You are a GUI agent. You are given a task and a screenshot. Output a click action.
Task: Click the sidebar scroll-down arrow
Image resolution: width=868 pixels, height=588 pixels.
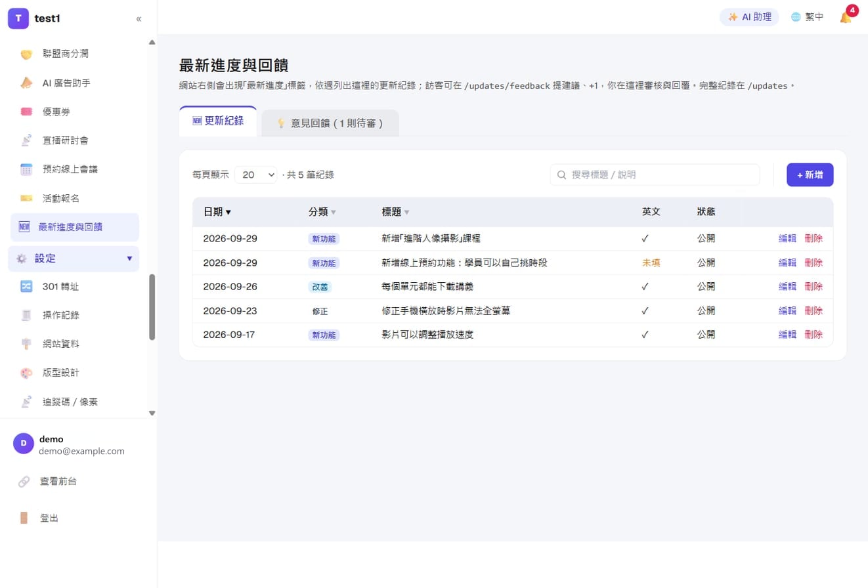[x=152, y=413]
